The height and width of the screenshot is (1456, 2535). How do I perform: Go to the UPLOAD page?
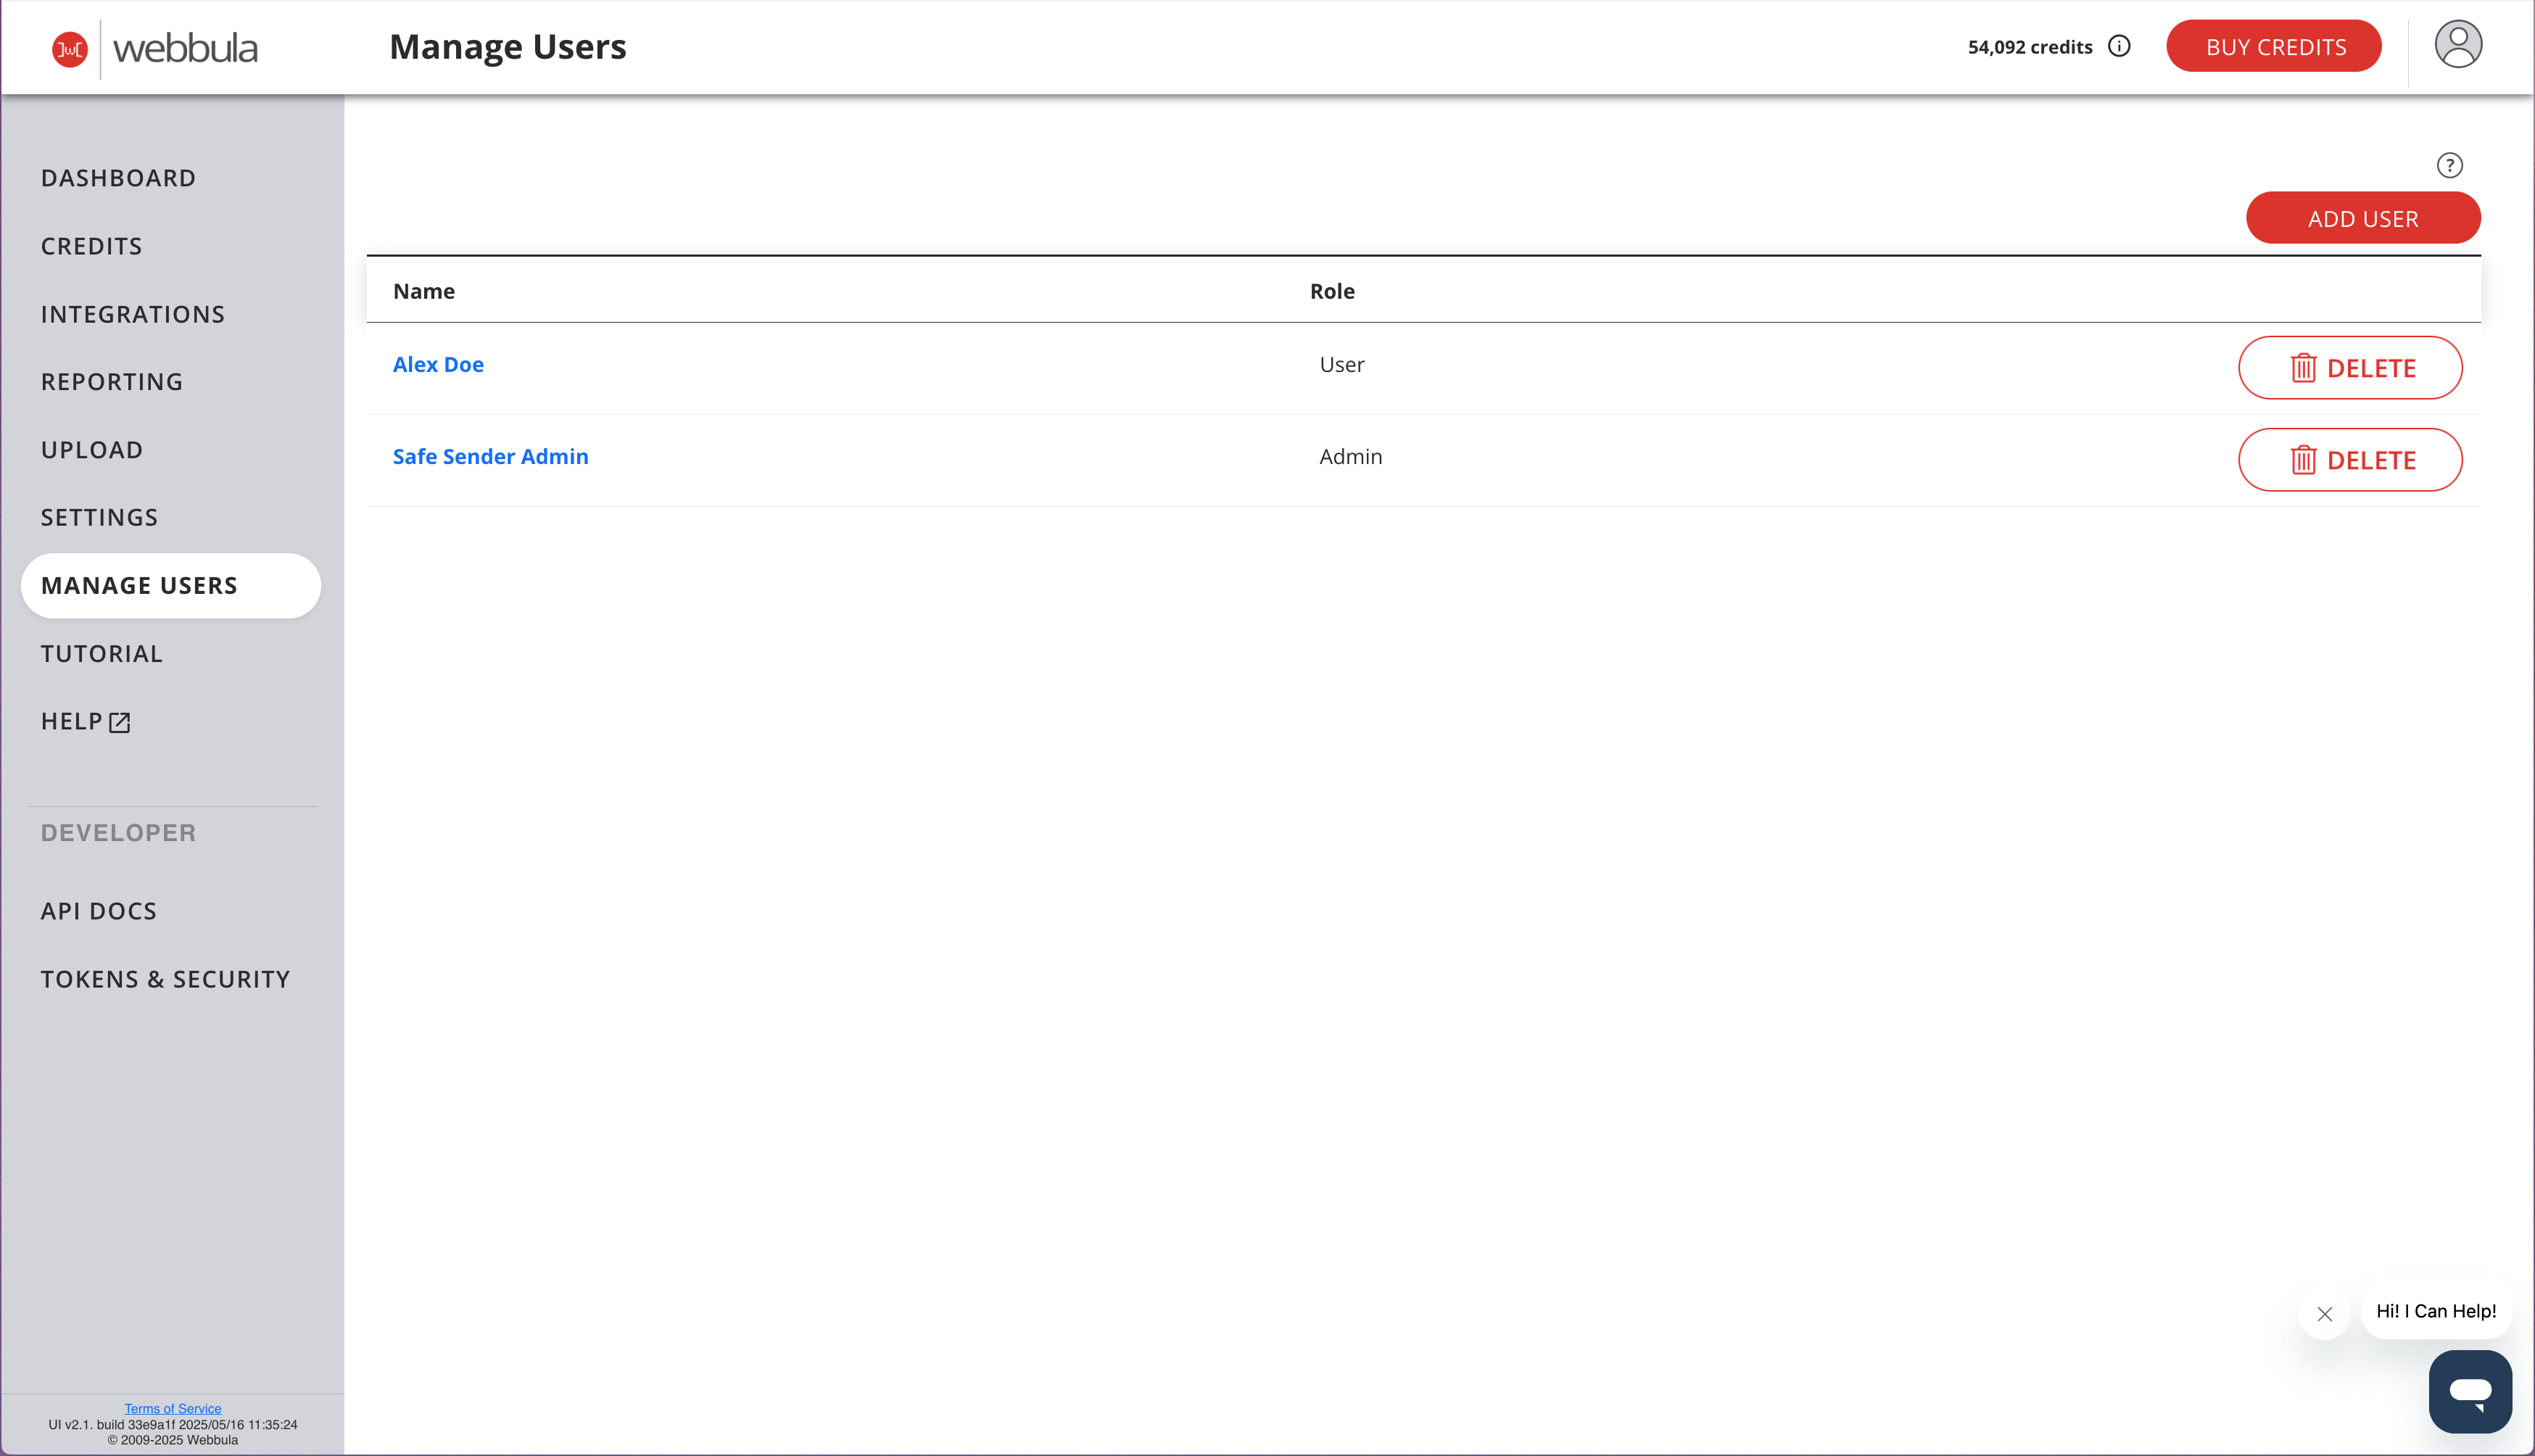pos(92,449)
